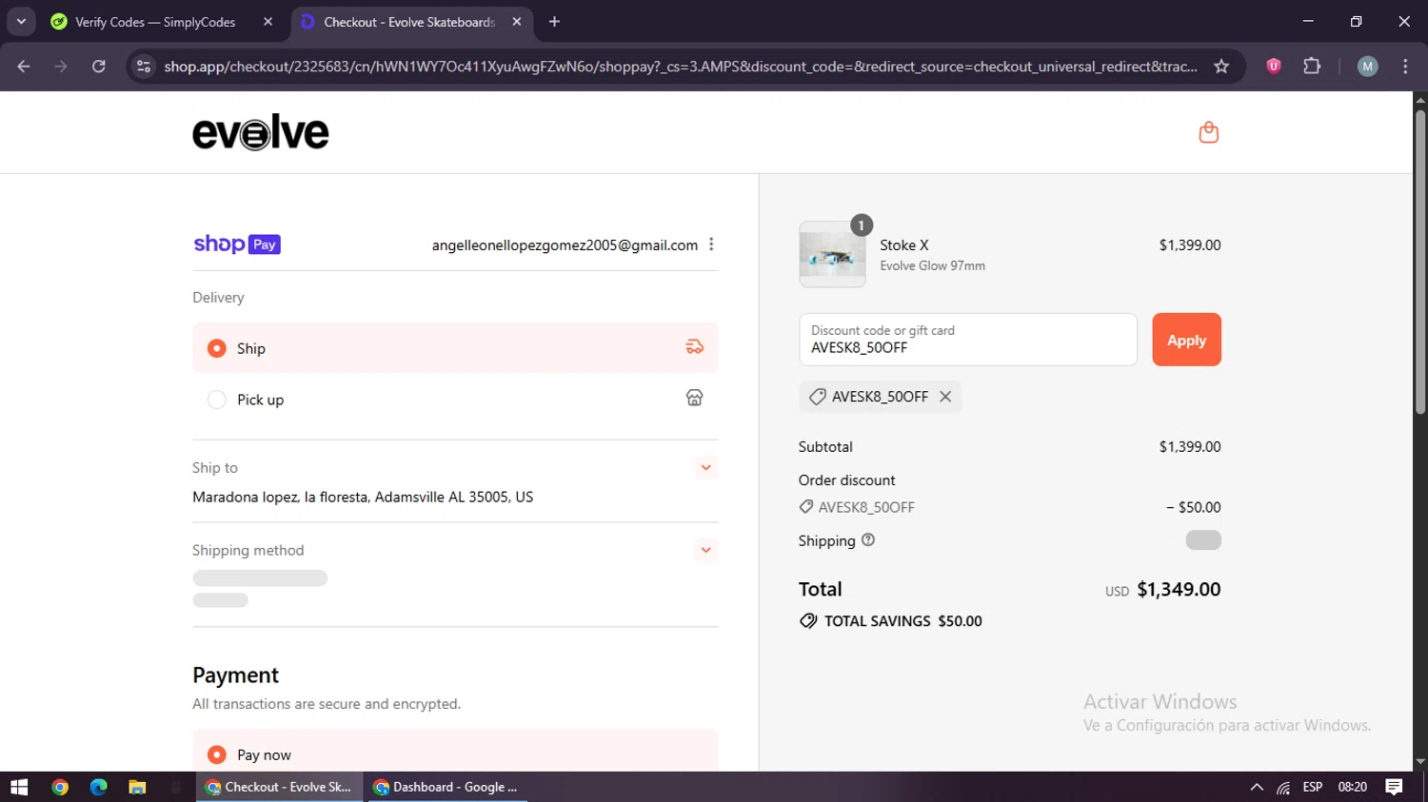This screenshot has height=802, width=1428.
Task: Open a new browser tab
Action: (x=554, y=22)
